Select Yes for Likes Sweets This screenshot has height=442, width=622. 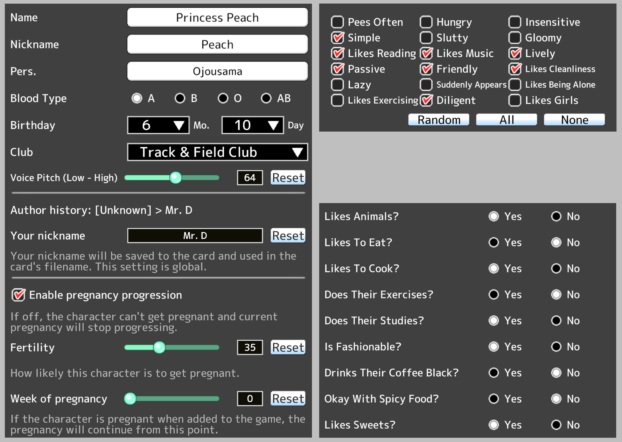click(494, 425)
